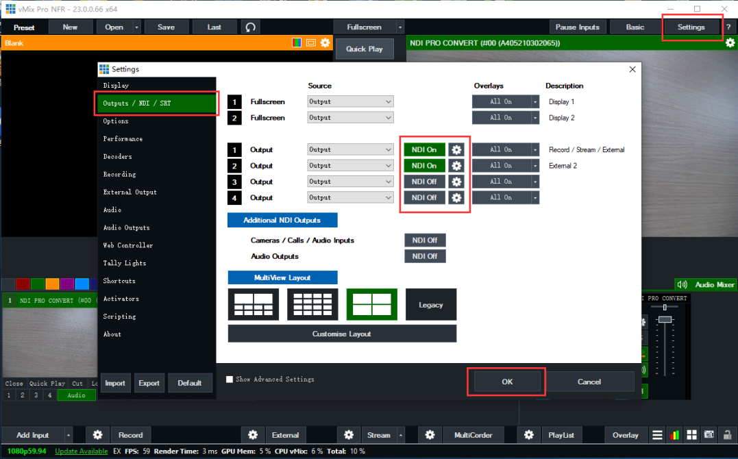Image resolution: width=738 pixels, height=459 pixels.
Task: Select the four-quadrant MultiView layout icon
Action: (x=372, y=305)
